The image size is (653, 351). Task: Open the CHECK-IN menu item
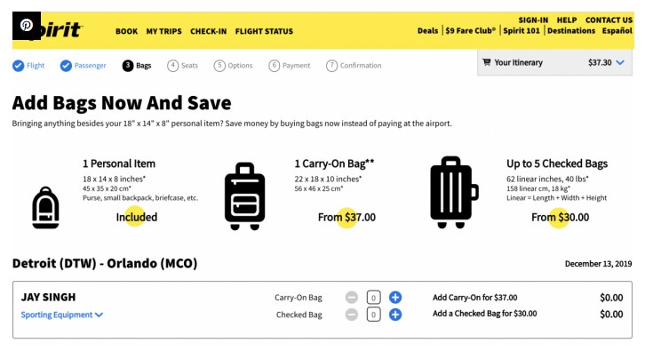(208, 31)
